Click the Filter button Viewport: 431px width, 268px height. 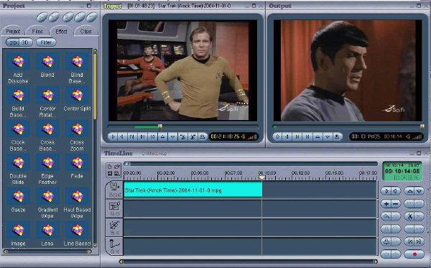[46, 42]
